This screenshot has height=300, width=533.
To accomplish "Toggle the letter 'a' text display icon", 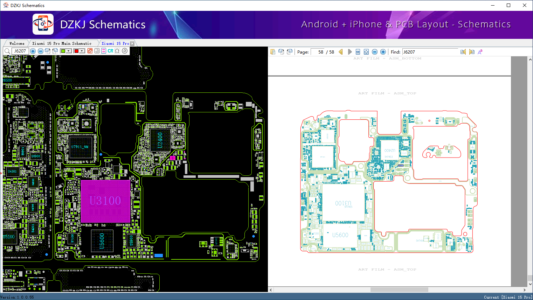I will click(97, 51).
